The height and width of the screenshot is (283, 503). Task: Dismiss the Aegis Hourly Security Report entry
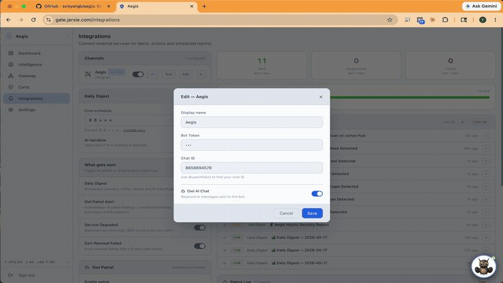click(486, 225)
